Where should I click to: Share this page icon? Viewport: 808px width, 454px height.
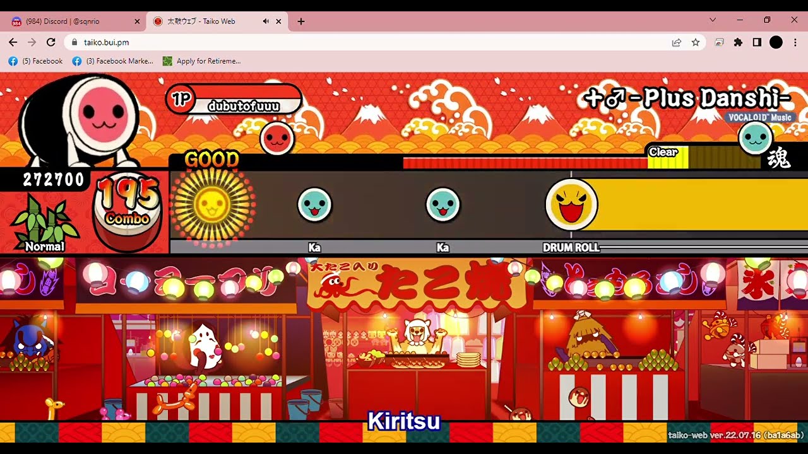pyautogui.click(x=677, y=42)
